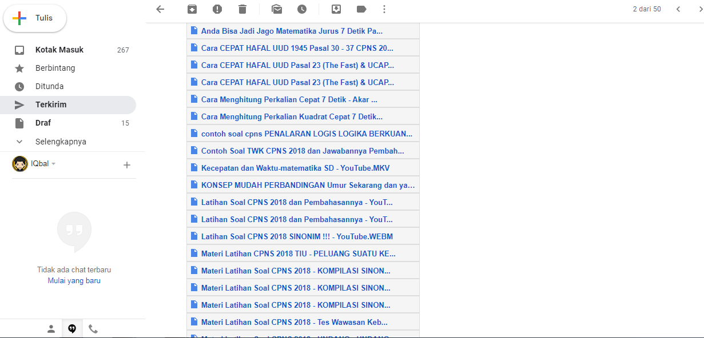Open the Kotak Masuk folder
Viewport: 704px width, 338px height.
click(x=68, y=50)
